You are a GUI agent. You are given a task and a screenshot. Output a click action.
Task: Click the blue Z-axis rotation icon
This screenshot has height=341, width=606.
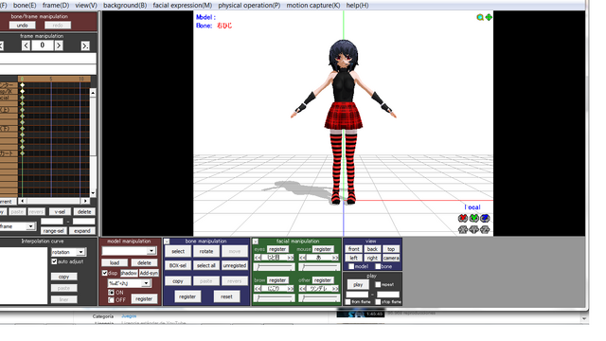(x=485, y=219)
